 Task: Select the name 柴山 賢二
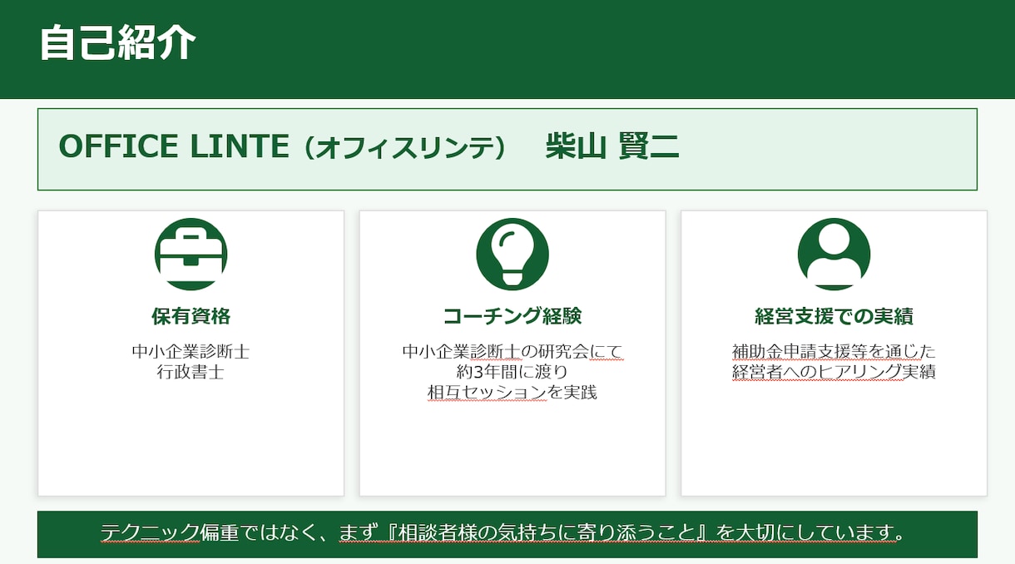point(612,147)
